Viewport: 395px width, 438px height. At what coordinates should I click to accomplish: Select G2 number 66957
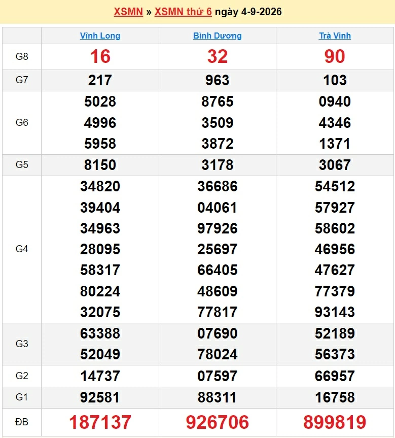coord(335,376)
